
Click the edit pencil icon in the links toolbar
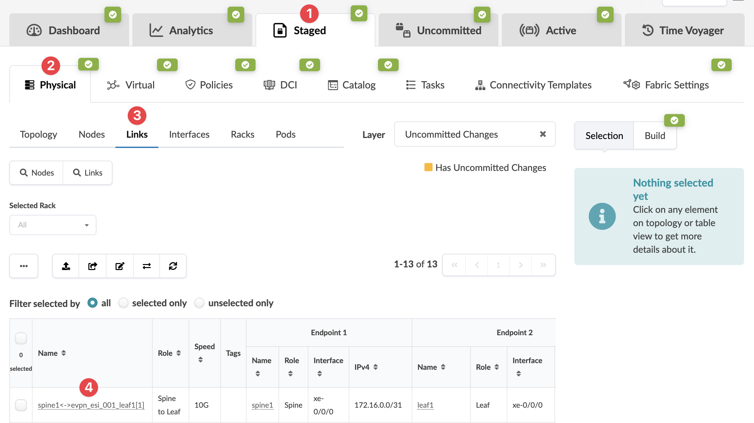coord(120,266)
